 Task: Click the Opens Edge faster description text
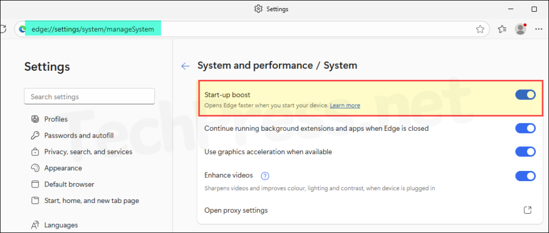[x=266, y=106]
